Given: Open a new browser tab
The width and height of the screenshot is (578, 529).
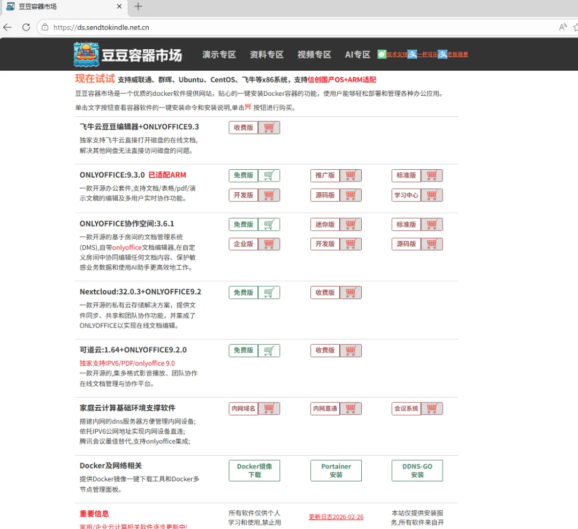Looking at the screenshot, I should (138, 6).
